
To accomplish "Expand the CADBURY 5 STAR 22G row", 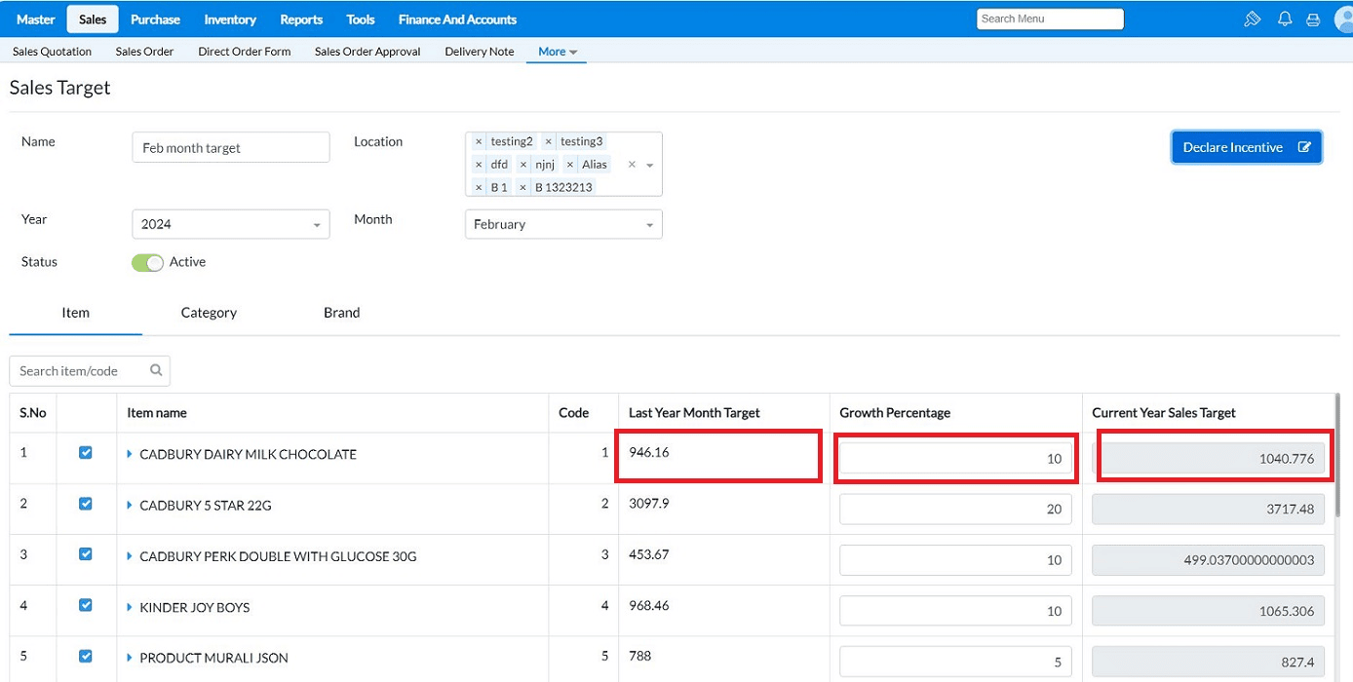I will click(131, 505).
